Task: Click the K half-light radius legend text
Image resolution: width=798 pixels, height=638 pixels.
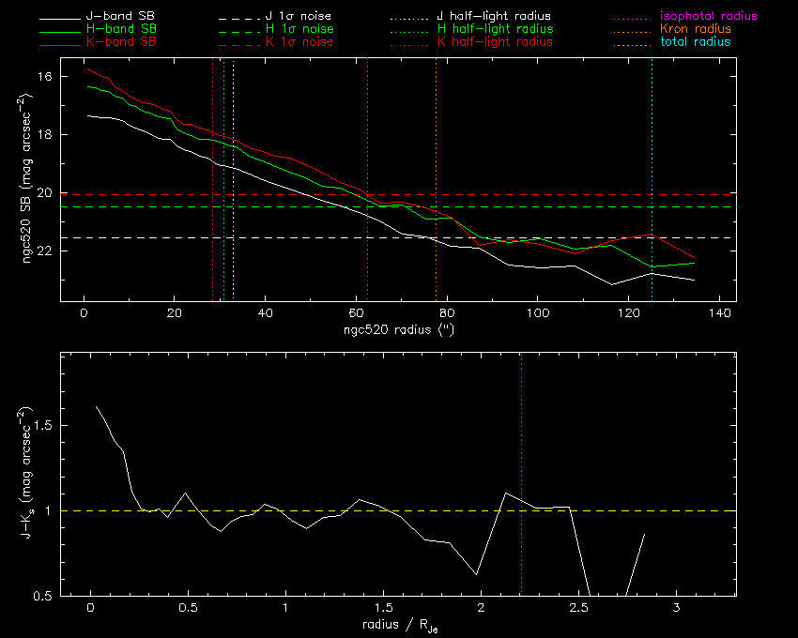Action: [495, 42]
